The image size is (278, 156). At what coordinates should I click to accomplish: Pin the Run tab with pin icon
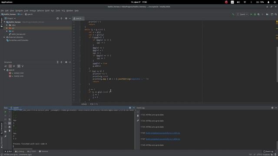coord(5,136)
